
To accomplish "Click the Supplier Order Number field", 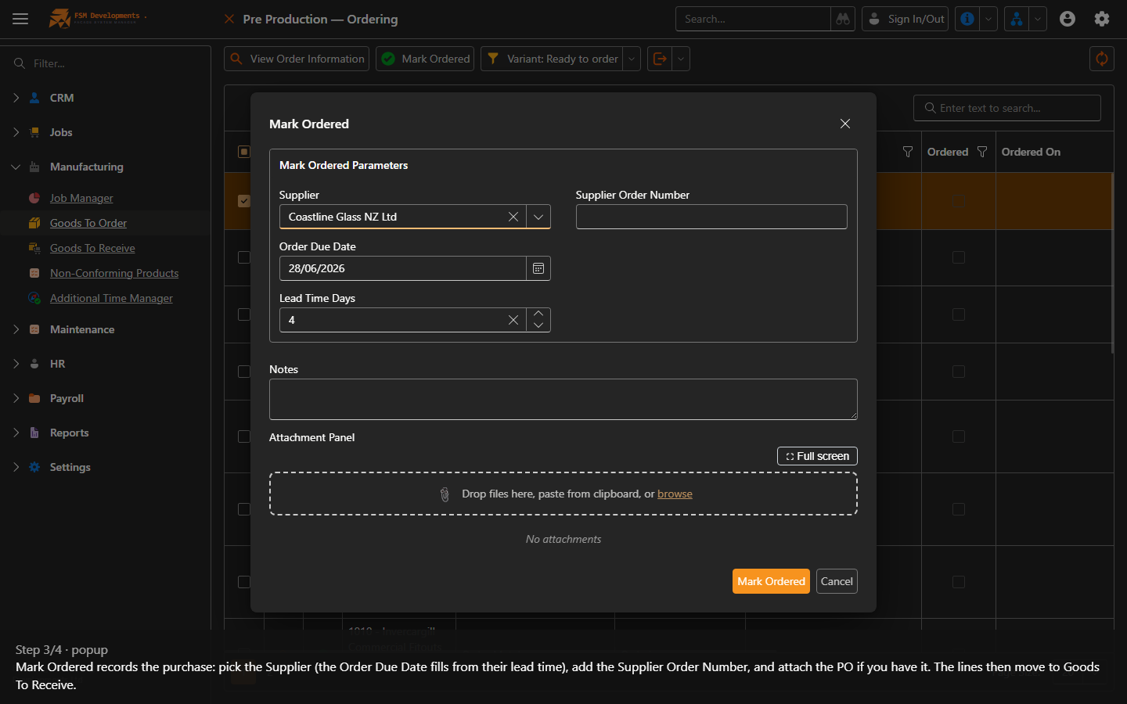I will (711, 217).
